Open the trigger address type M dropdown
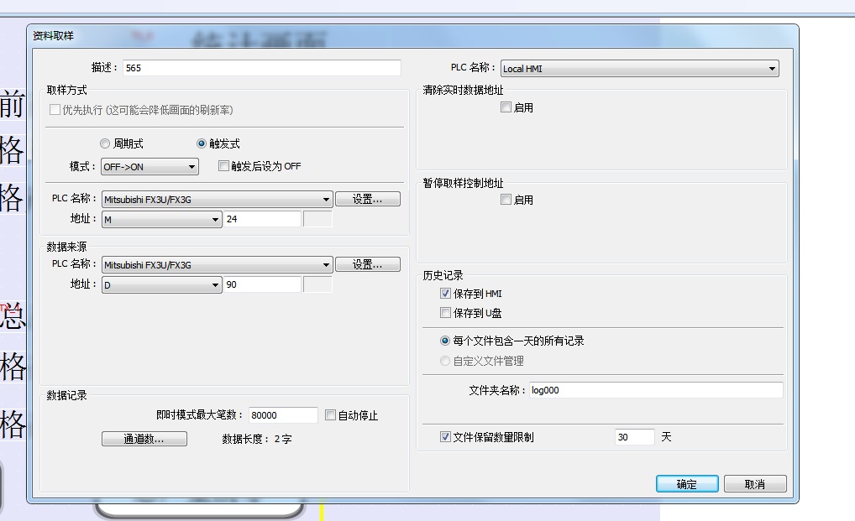The width and height of the screenshot is (855, 521). [x=161, y=220]
